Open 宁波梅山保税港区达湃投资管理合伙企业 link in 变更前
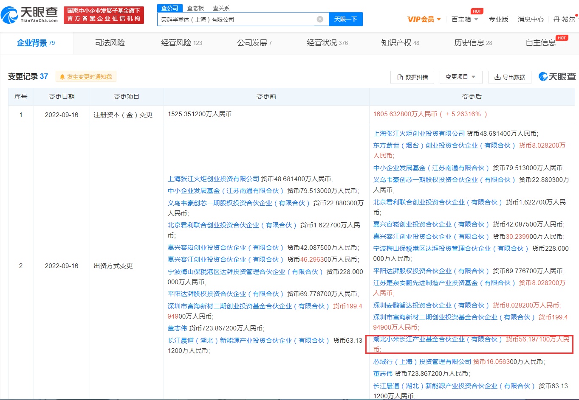 245,271
